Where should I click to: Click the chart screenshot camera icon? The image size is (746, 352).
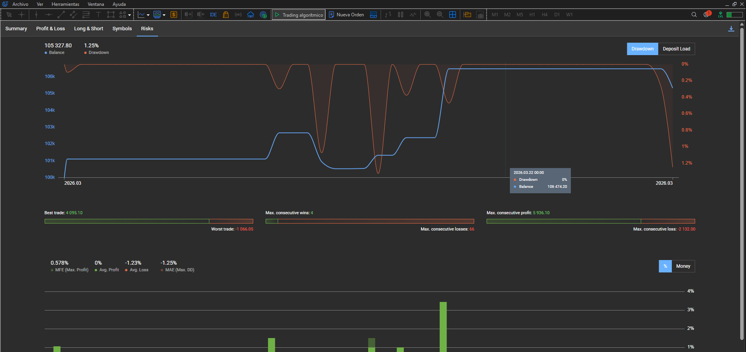480,15
